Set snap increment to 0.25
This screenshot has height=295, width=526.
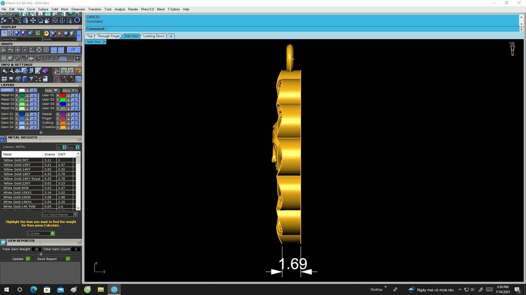click(55, 58)
